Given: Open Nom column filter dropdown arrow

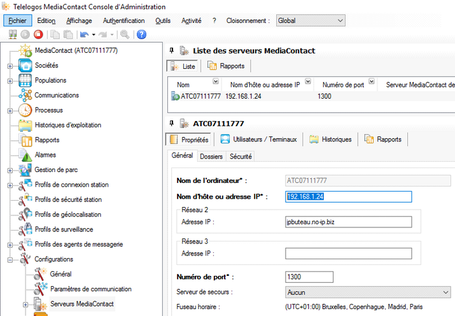Looking at the screenshot, I should click(216, 82).
